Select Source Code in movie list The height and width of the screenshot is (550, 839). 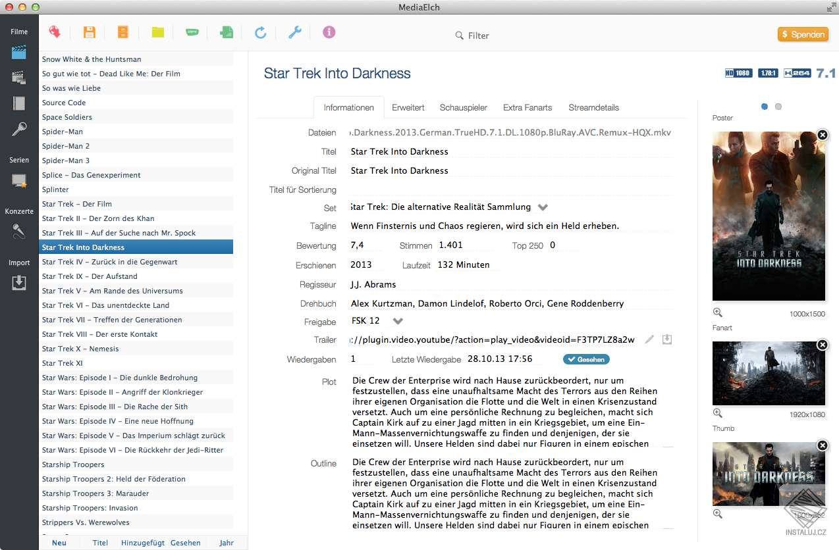[136, 103]
